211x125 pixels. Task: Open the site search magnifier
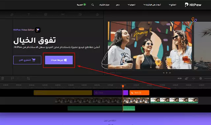click(92, 5)
